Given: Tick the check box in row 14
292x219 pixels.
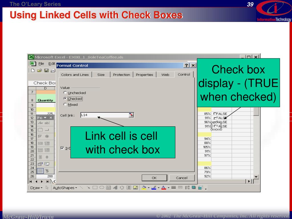Looking at the screenshot, I should [x=215, y=126].
